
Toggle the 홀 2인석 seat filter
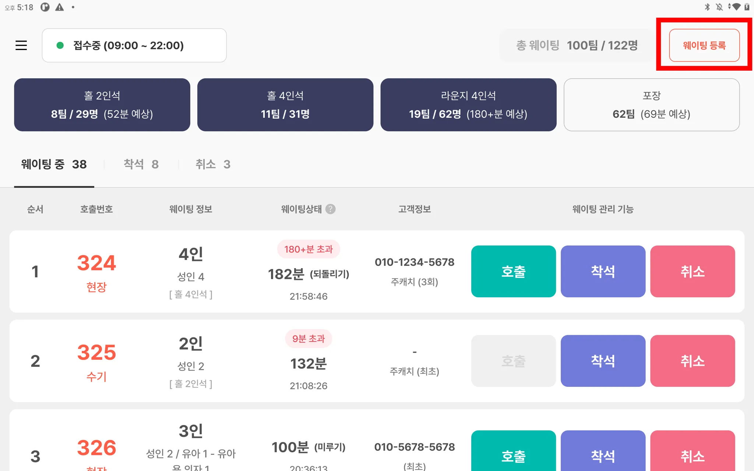click(102, 105)
